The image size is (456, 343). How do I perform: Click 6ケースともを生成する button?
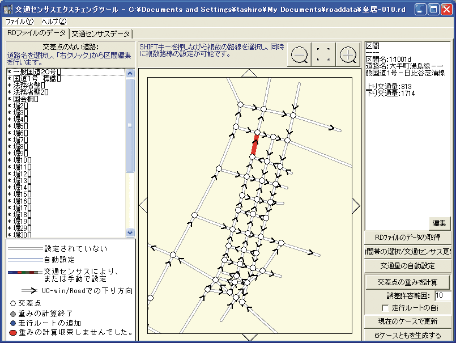(407, 335)
